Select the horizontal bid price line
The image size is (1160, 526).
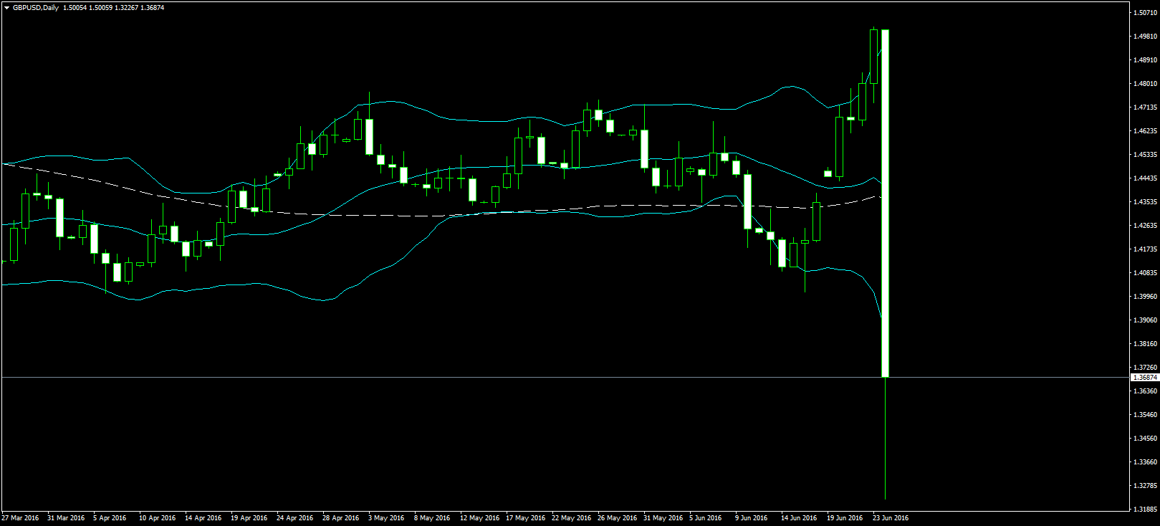pyautogui.click(x=502, y=377)
